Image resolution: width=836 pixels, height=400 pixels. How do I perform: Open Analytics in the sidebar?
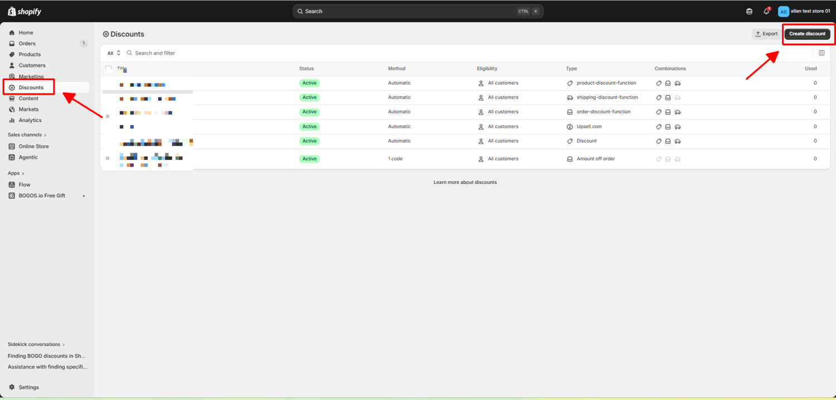pyautogui.click(x=30, y=120)
